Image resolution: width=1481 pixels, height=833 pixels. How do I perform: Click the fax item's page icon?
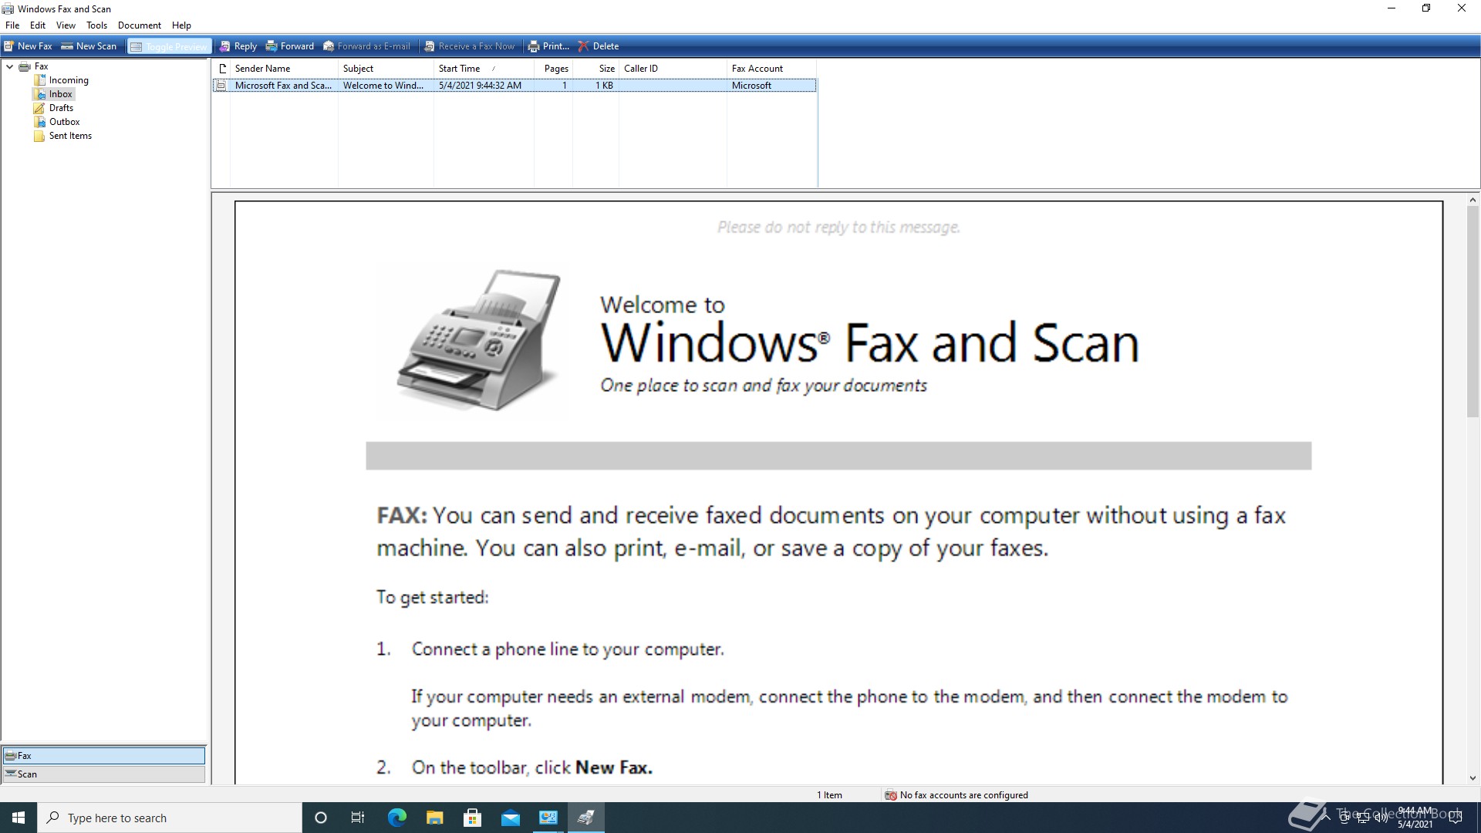tap(221, 86)
